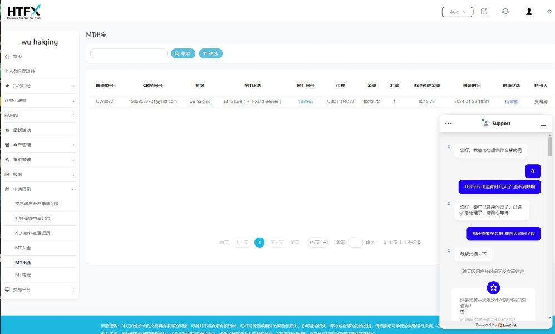Open MT account link 183565
Screen dimensions: 555x334
[306, 101]
